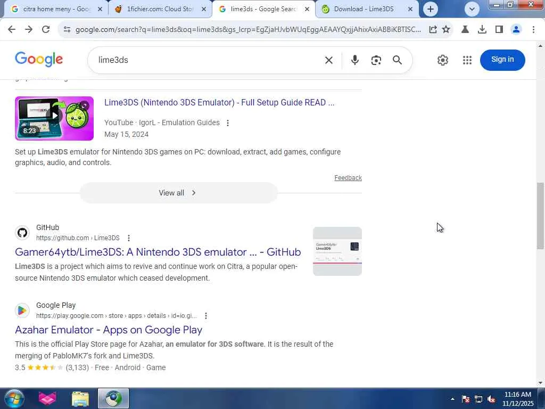Open Gamer64ytb/Lime3DS GitHub result
The image size is (545, 409).
click(158, 252)
